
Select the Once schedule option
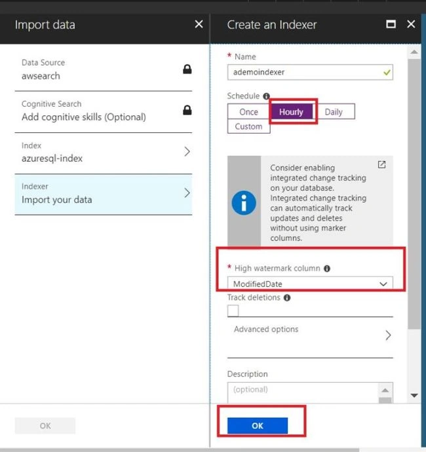point(248,111)
